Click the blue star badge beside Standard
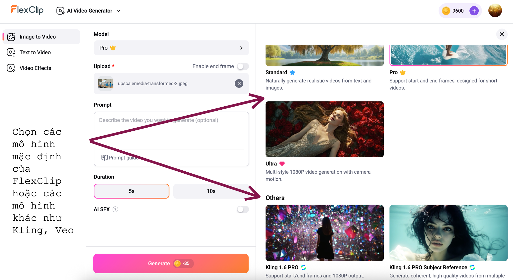Screen dimensions: 513x280 pos(292,72)
